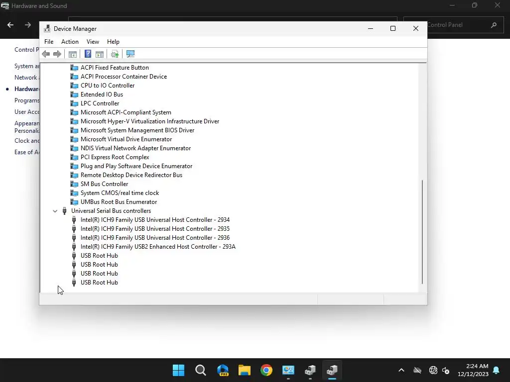Select System CMOS/real time clock
Viewport: 510px width, 382px height.
[120, 193]
